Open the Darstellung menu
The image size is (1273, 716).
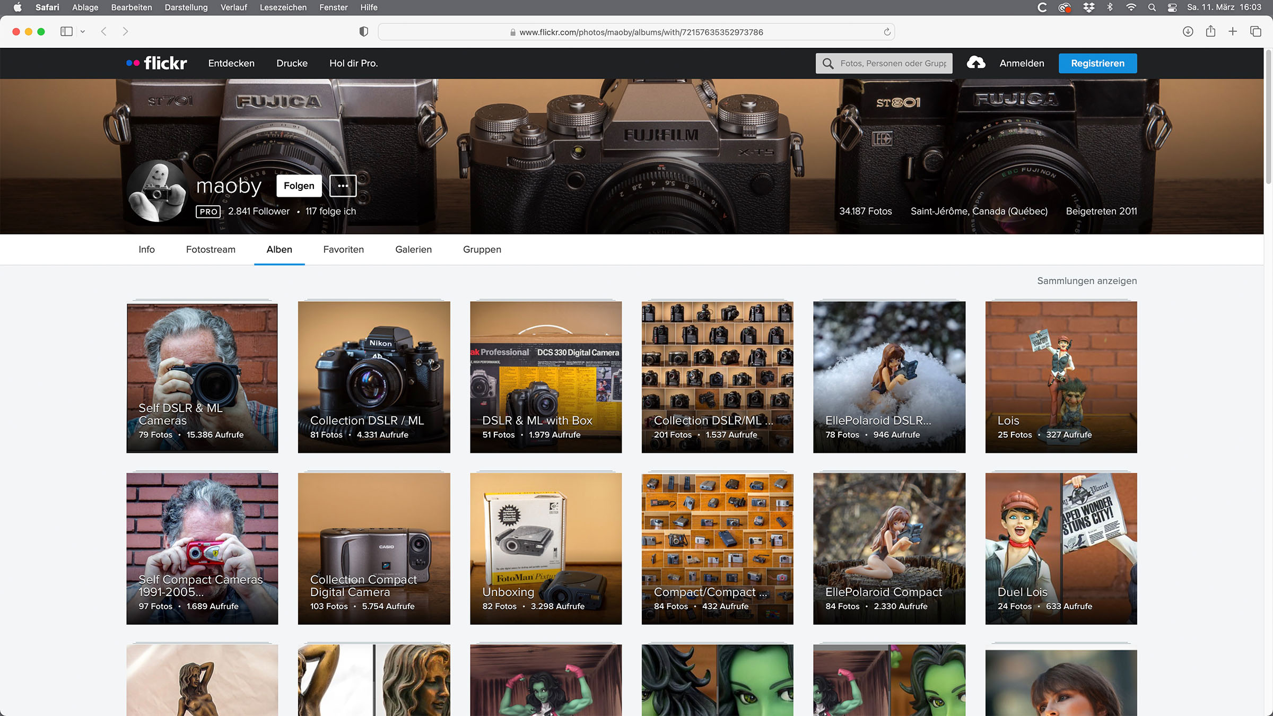pyautogui.click(x=186, y=7)
